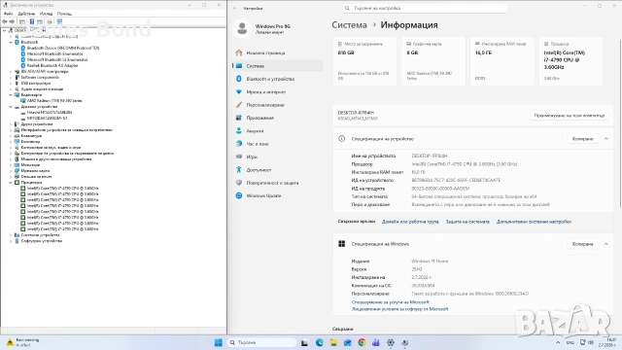Open Bluetooth и устройства settings

tap(278, 79)
